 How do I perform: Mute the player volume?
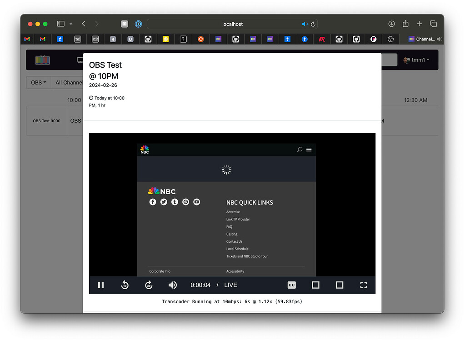point(172,285)
